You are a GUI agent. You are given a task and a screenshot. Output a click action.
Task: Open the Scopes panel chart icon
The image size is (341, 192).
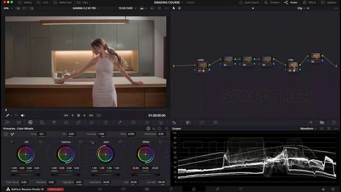coord(322,122)
